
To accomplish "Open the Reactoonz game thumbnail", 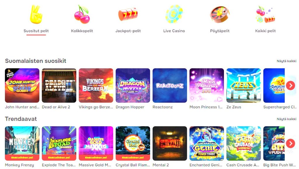I will click(x=170, y=85).
